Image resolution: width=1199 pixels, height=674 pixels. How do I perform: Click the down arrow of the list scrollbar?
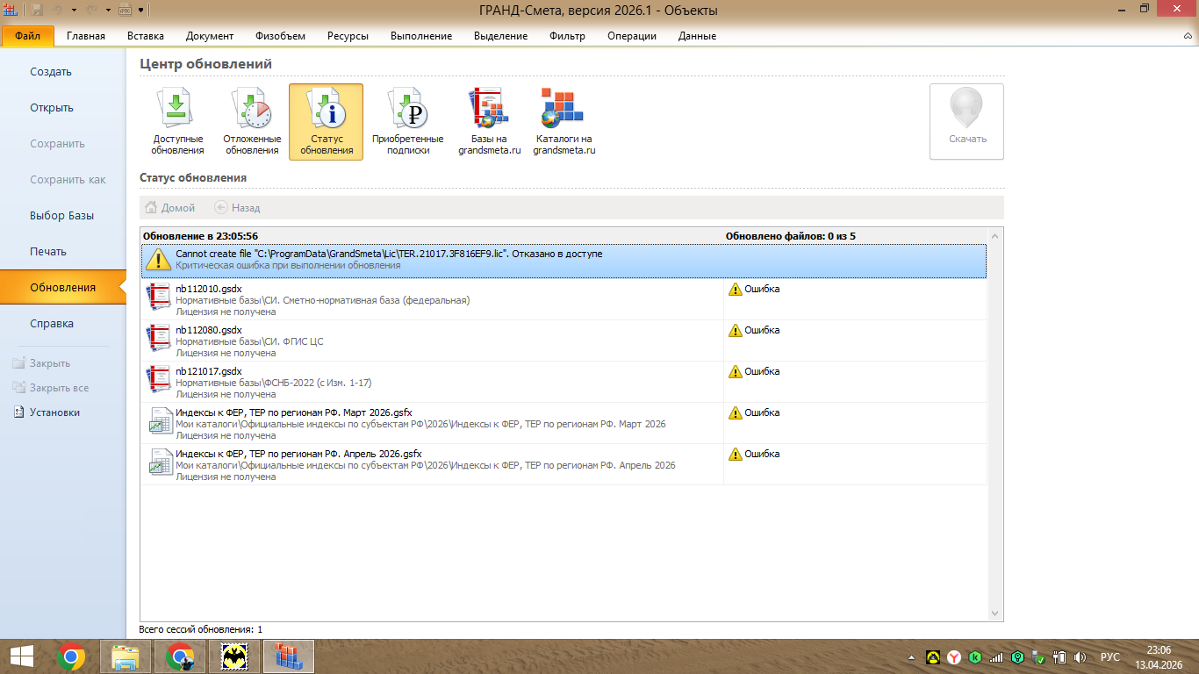[995, 613]
